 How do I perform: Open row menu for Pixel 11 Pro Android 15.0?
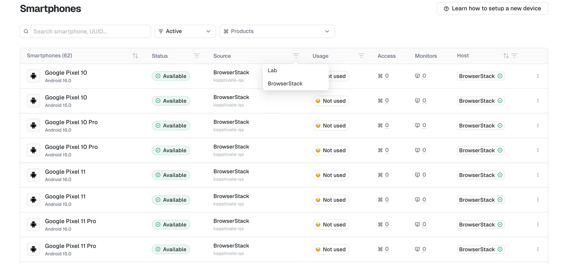point(538,249)
